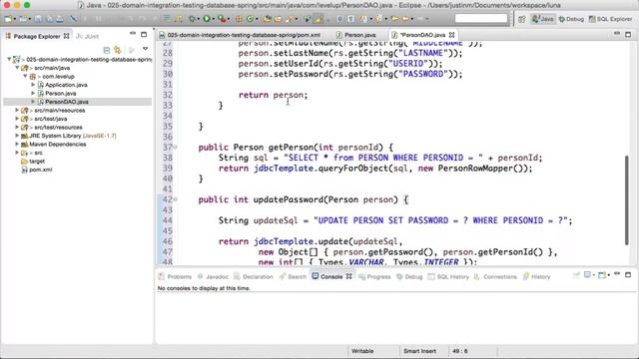The width and height of the screenshot is (639, 359).
Task: Open the Search tab in the bottom panel
Action: tap(293, 276)
